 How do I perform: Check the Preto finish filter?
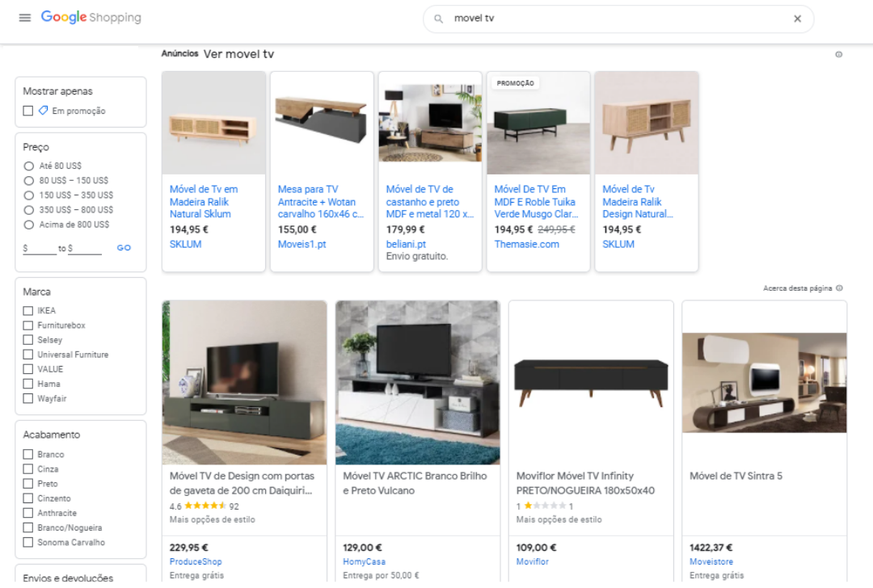click(x=27, y=483)
